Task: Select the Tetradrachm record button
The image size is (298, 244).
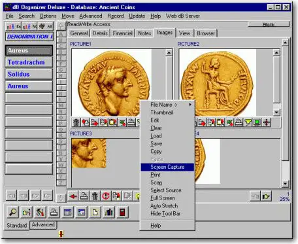Action: (29, 62)
